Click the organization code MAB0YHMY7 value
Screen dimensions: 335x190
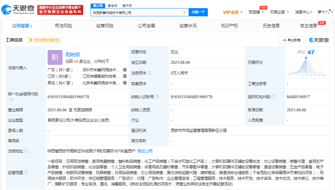(x=298, y=97)
